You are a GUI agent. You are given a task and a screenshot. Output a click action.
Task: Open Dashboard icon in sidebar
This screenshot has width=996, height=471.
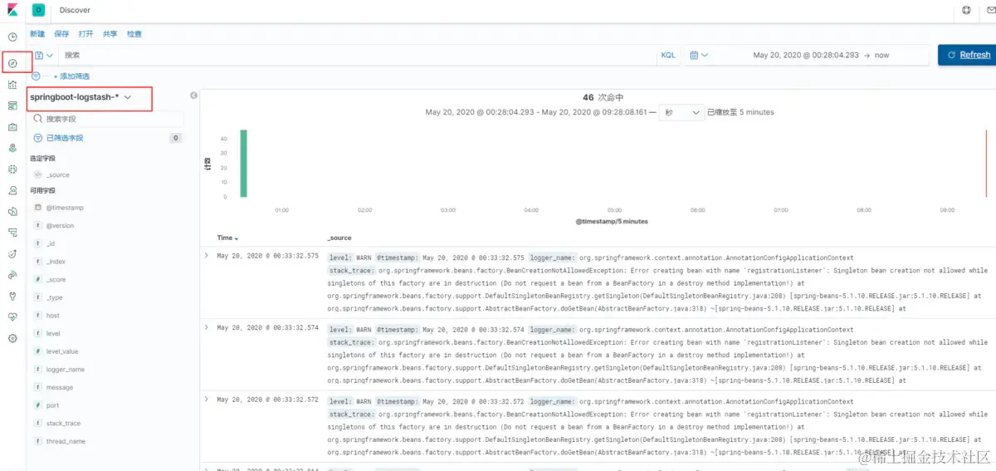coord(12,105)
